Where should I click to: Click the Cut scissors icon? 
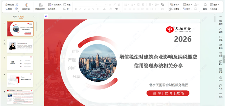point(17,4)
